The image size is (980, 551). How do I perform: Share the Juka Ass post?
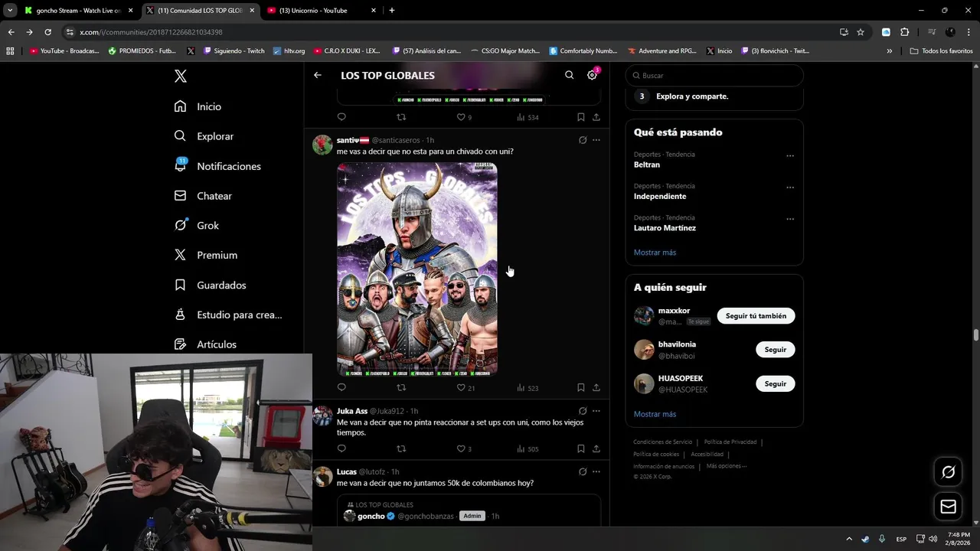tap(596, 448)
